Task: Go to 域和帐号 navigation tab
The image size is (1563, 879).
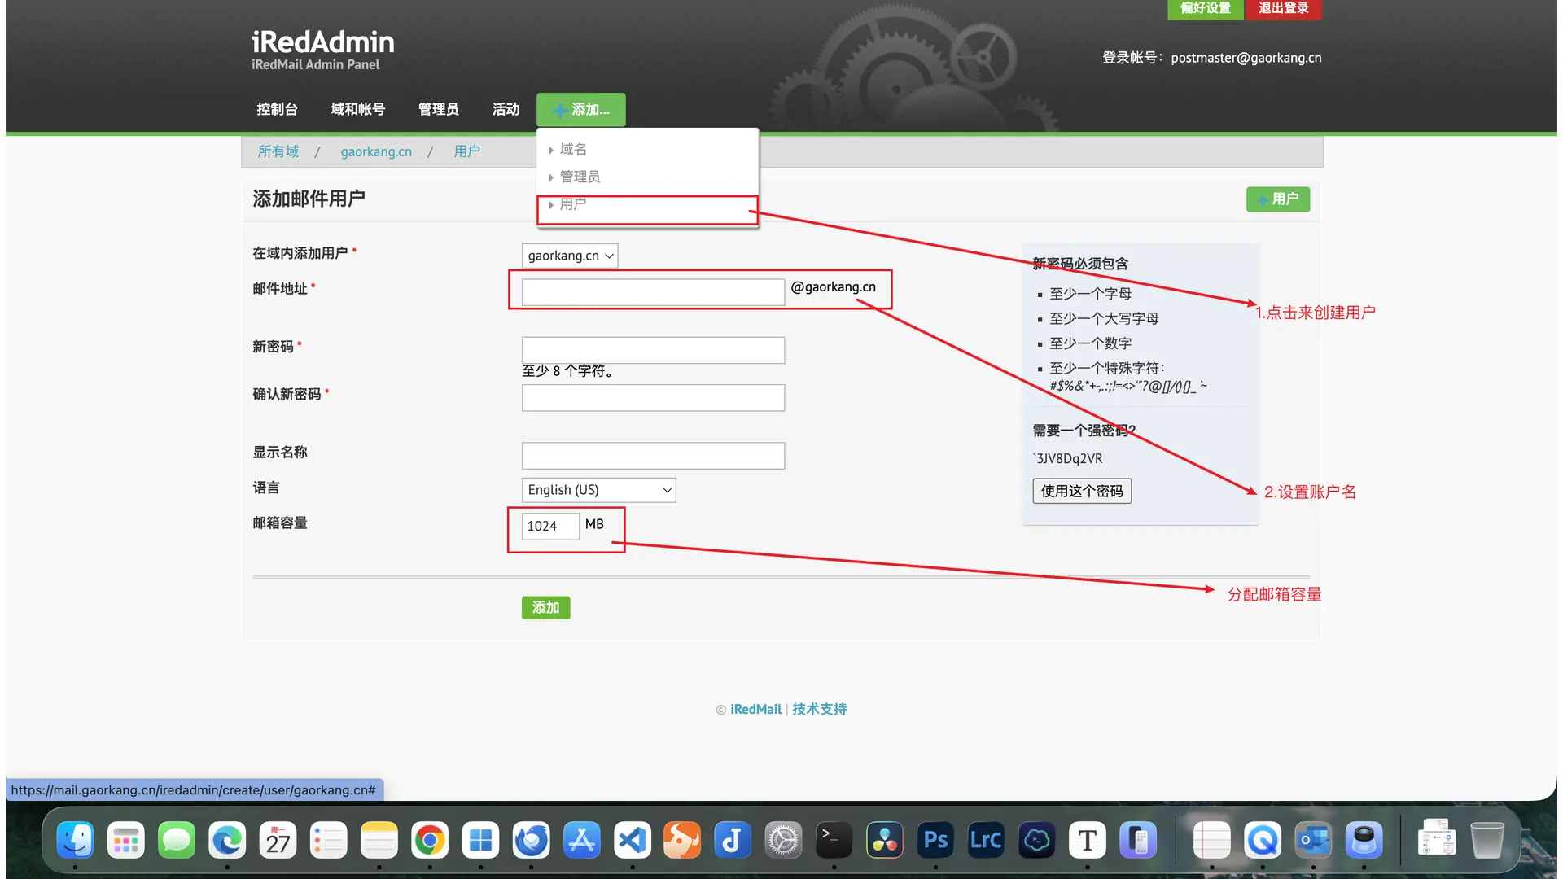Action: (357, 109)
